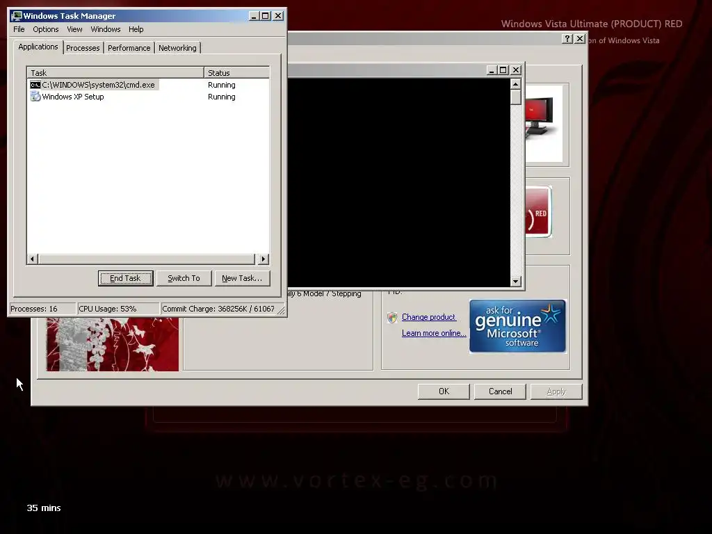Screen dimensions: 712x534
Task: Click the console window scroll up arrow
Action: pyautogui.click(x=515, y=84)
